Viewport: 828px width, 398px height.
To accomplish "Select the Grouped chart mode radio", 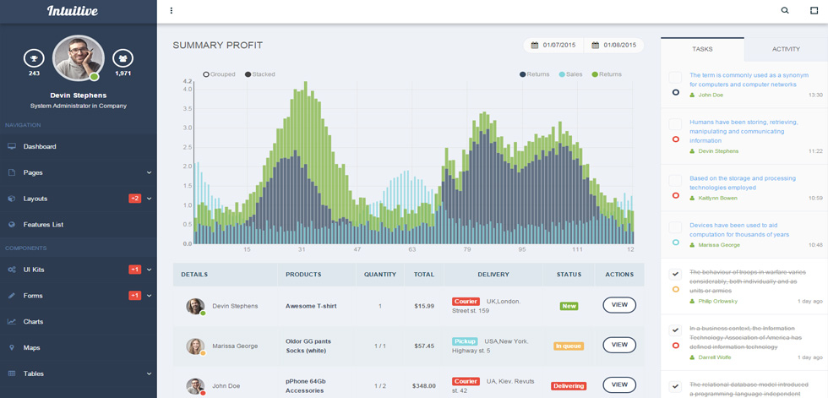I will (x=206, y=74).
